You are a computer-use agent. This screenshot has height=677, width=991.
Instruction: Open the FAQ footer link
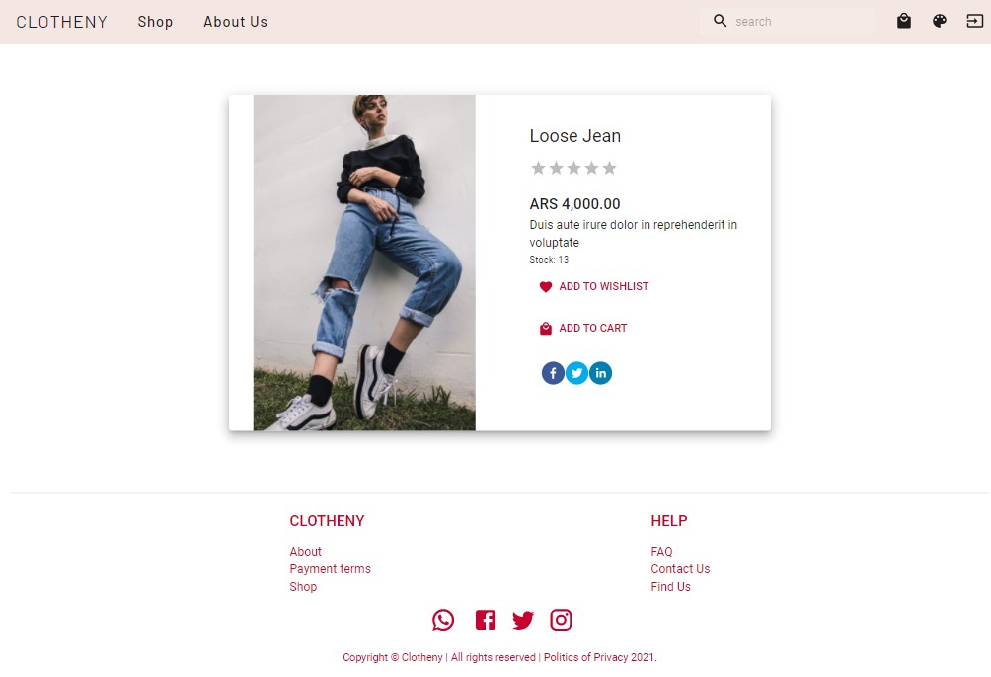pos(661,552)
